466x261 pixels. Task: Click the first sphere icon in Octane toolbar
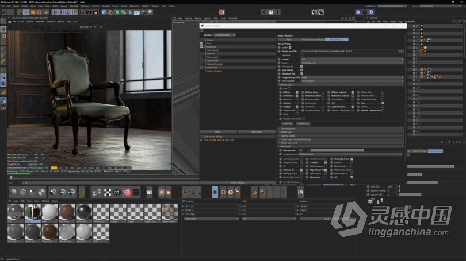click(13, 193)
